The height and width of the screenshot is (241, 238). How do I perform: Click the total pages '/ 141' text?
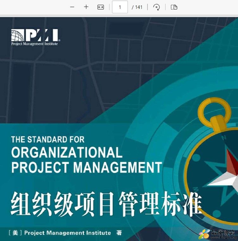137,7
